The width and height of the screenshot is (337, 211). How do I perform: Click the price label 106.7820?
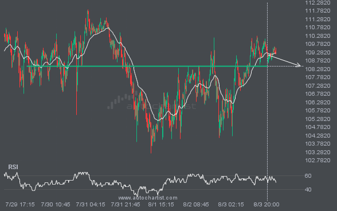pyautogui.click(x=318, y=94)
